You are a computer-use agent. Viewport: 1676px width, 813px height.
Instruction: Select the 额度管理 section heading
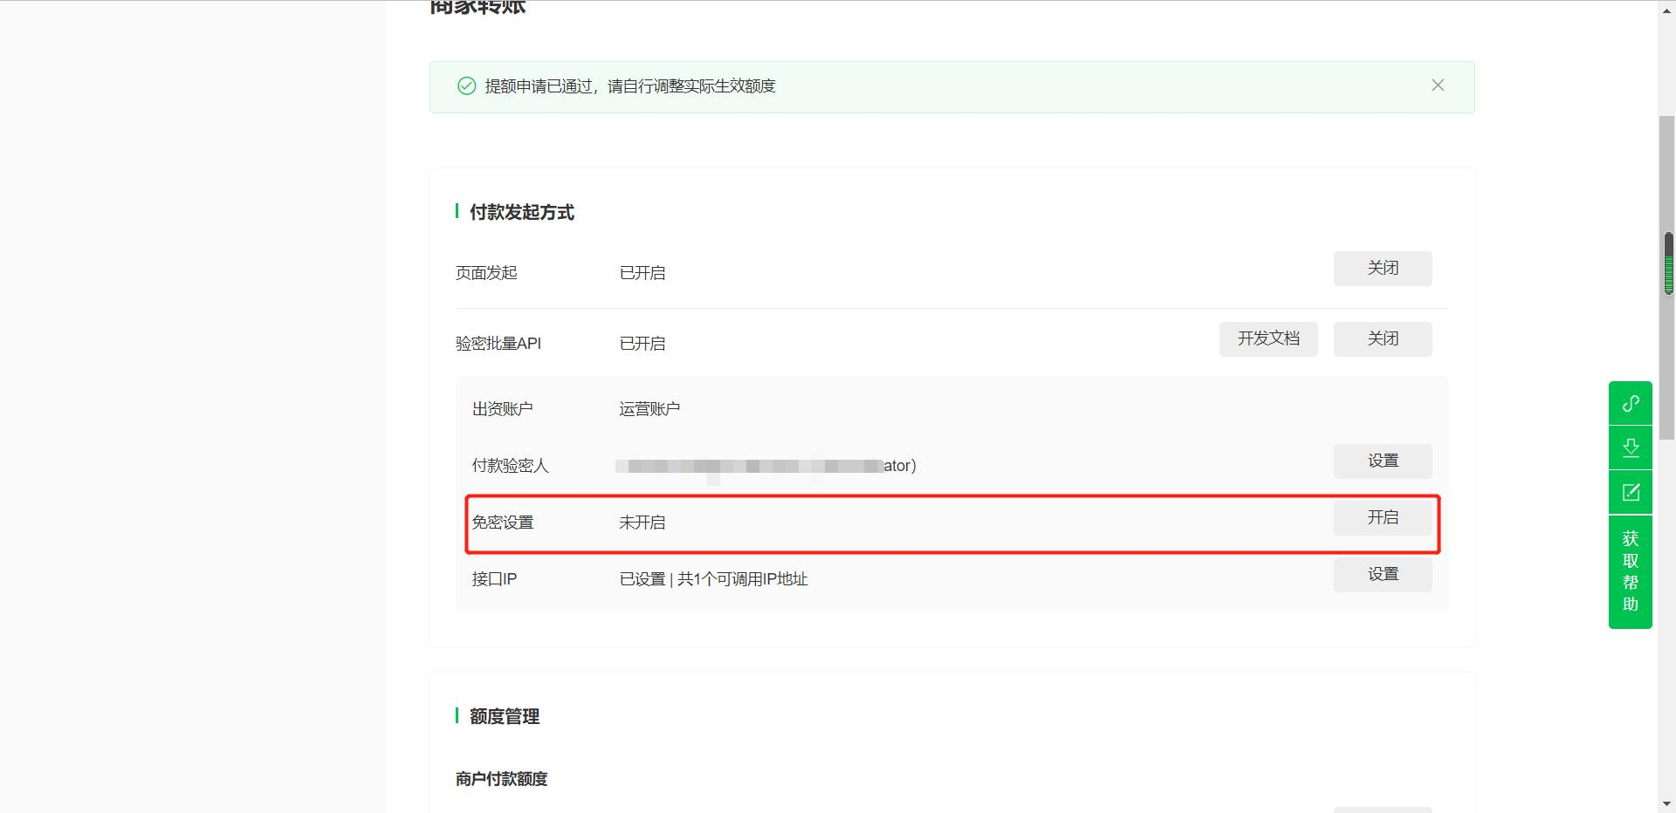504,717
